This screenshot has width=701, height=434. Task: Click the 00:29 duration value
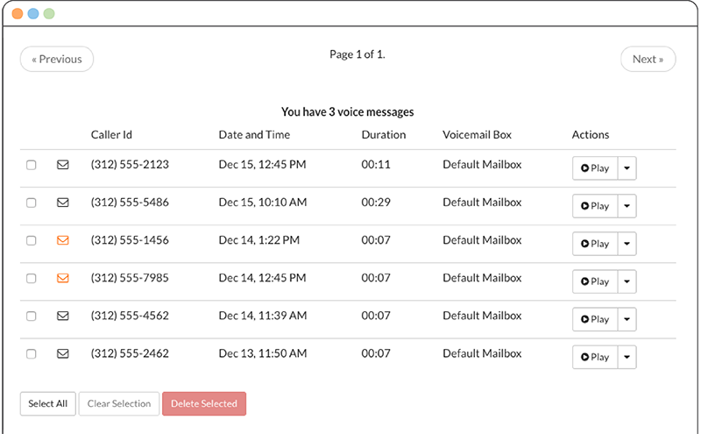pyautogui.click(x=376, y=203)
